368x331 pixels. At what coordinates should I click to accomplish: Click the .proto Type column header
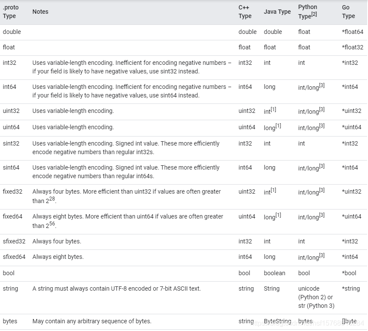11,12
